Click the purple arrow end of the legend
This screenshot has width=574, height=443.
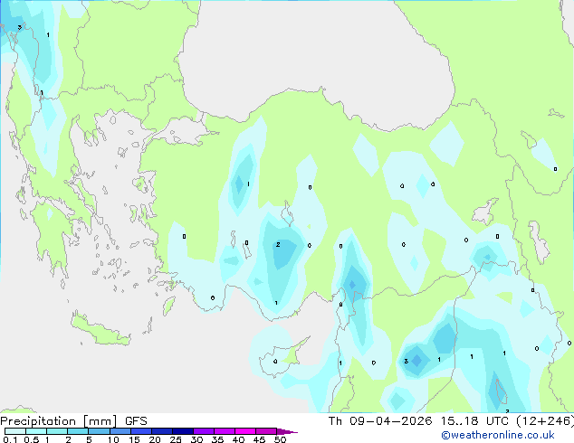point(287,431)
